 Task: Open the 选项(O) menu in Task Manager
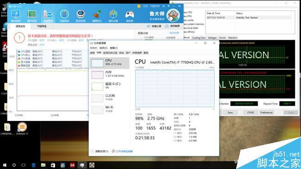(x=104, y=48)
